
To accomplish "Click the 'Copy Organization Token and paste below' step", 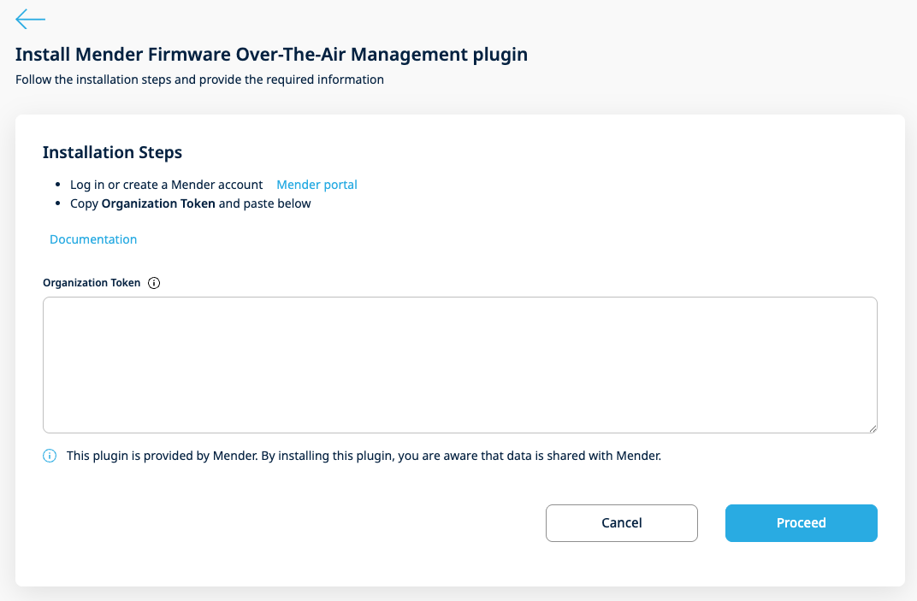I will click(x=191, y=203).
